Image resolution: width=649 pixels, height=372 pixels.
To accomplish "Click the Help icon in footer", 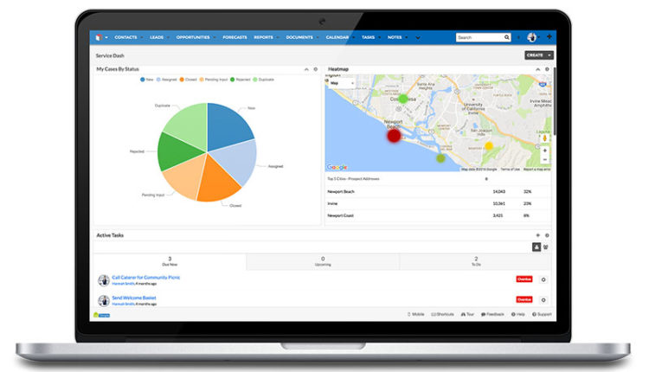I will pyautogui.click(x=518, y=314).
